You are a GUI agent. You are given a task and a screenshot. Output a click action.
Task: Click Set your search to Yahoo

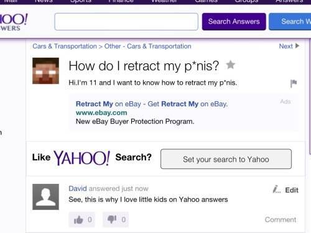point(226,159)
